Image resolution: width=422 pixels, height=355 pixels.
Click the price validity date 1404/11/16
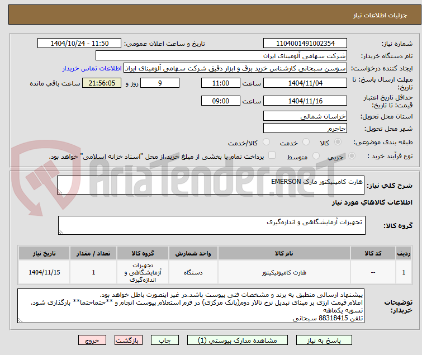305,101
